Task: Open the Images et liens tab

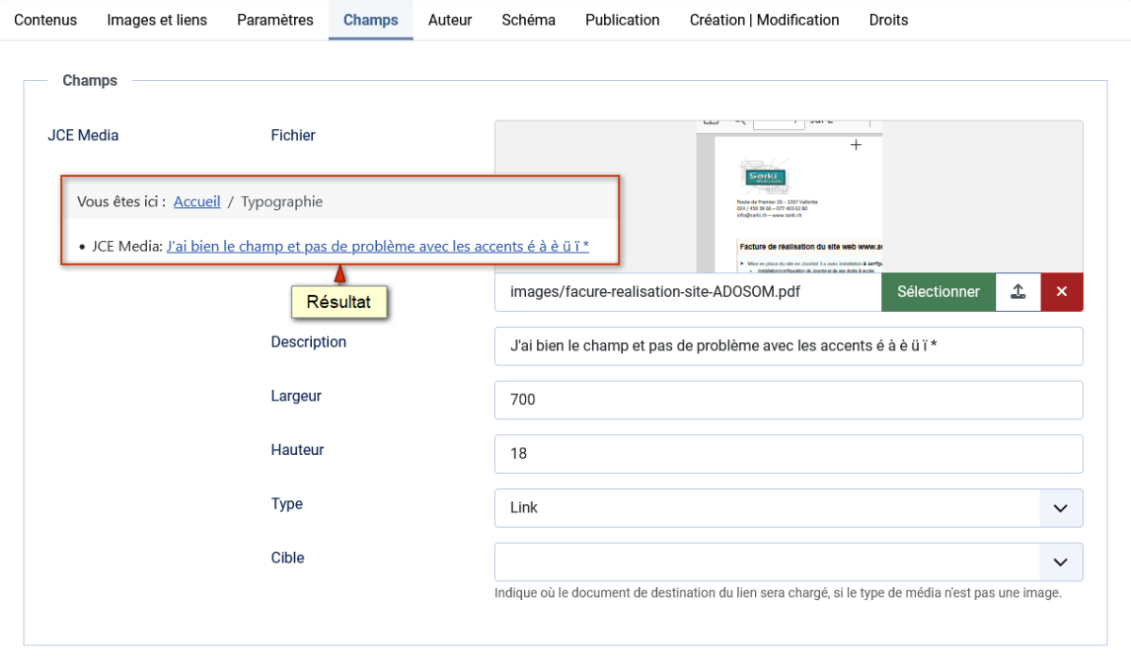Action: point(156,20)
